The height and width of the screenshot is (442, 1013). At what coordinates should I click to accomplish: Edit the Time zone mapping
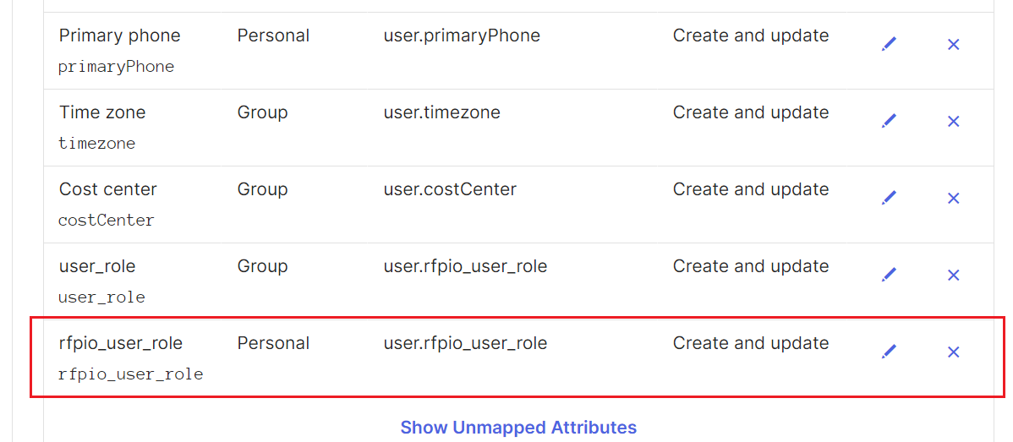[889, 121]
